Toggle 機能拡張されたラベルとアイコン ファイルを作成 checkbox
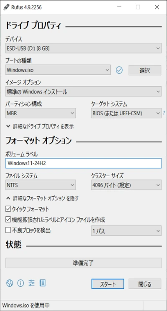Viewport: 167px width, 311px height. (x=8, y=220)
